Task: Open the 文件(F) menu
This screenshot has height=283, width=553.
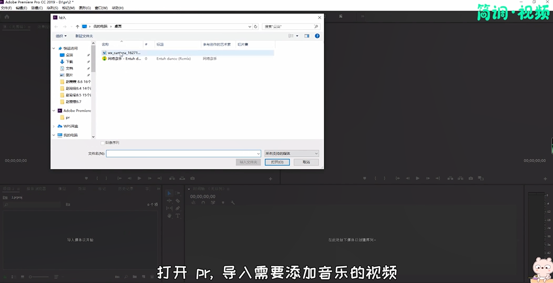Action: (x=6, y=8)
